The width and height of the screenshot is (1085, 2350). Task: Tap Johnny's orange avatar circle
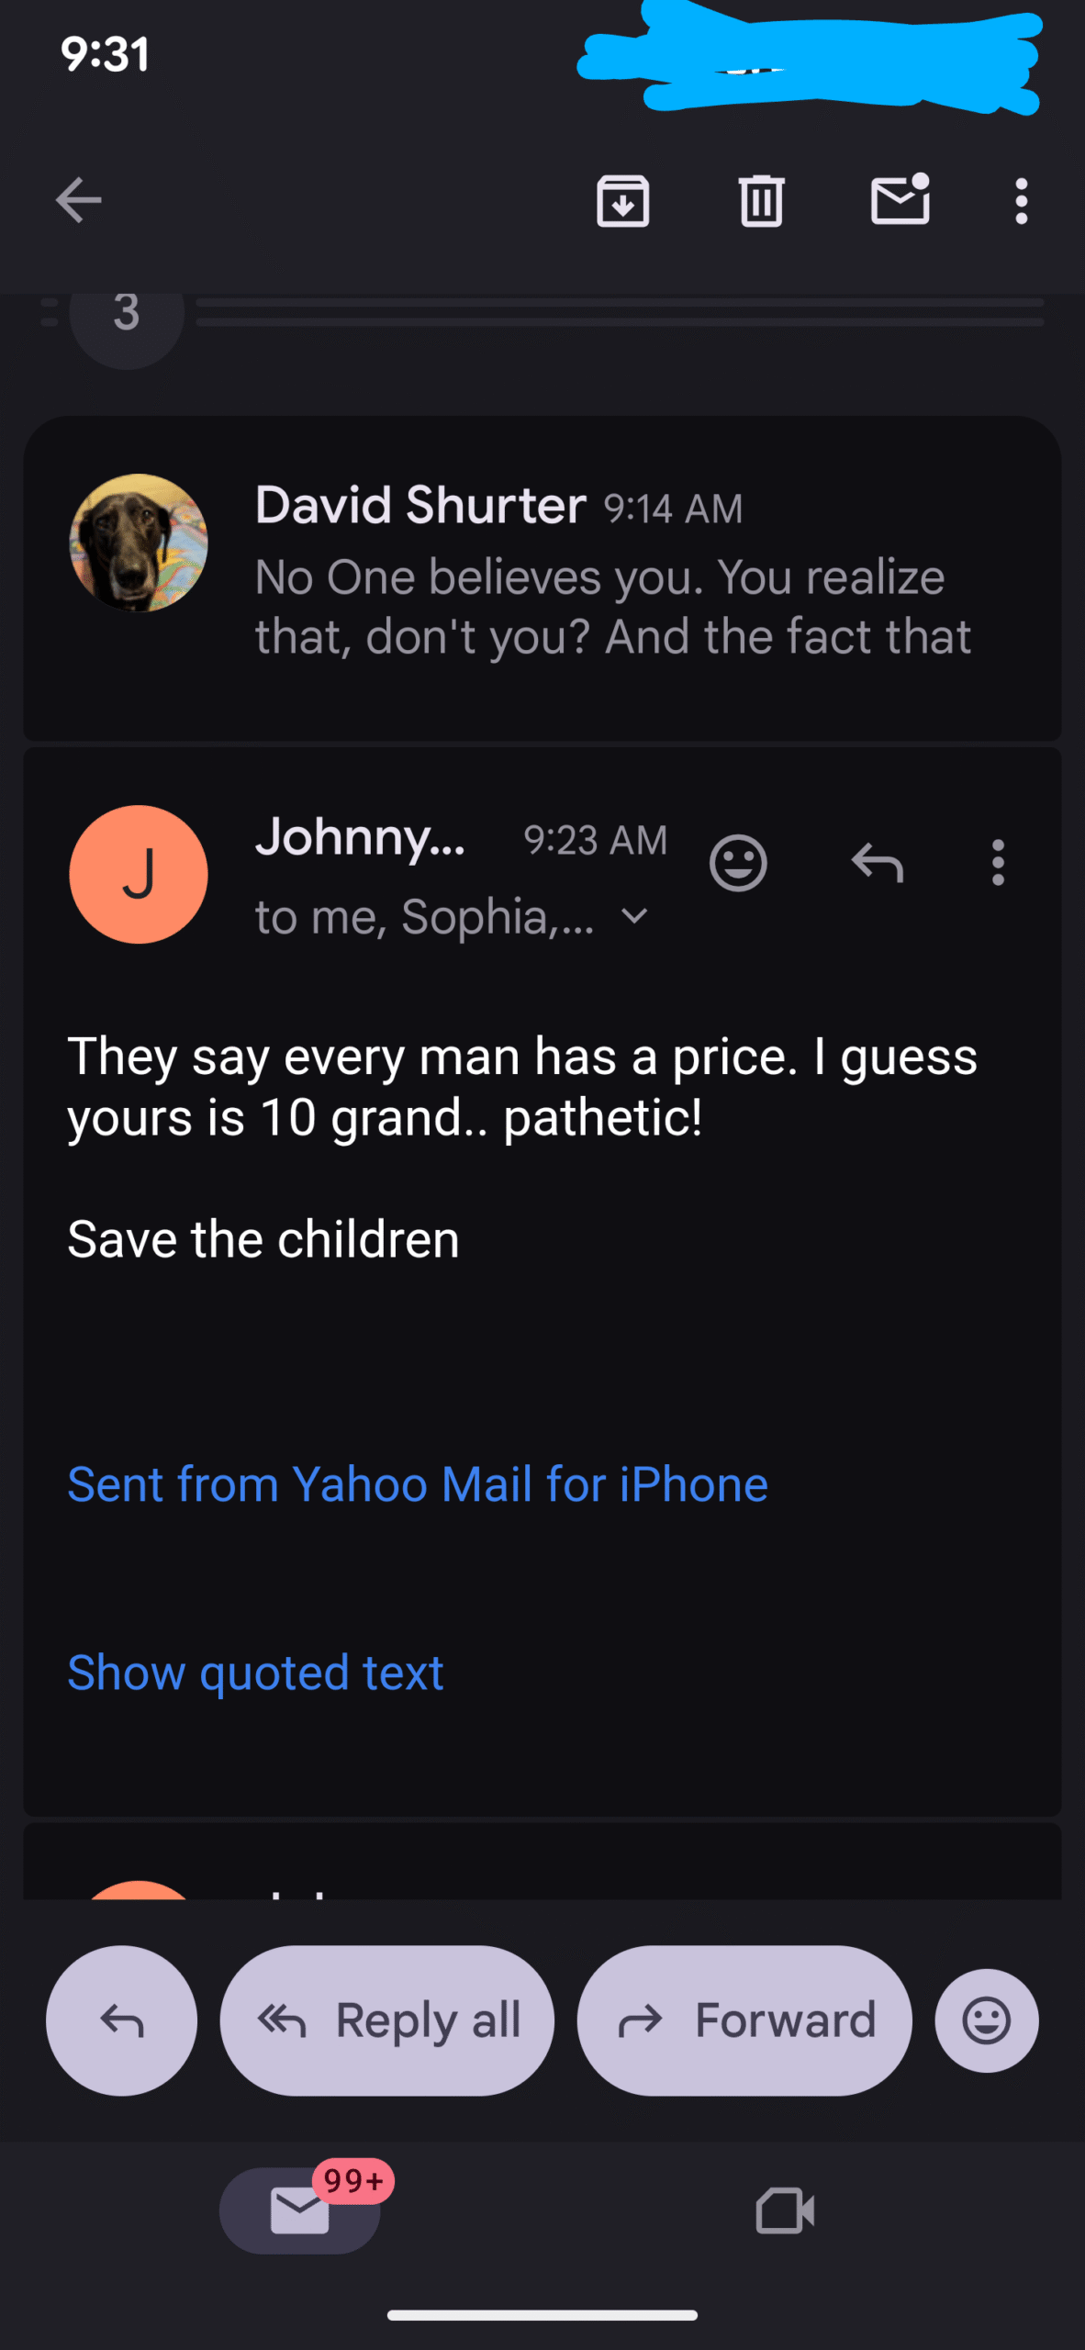(139, 874)
